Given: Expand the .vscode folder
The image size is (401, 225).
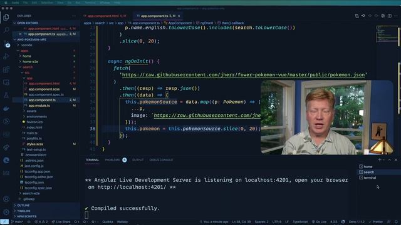Looking at the screenshot, I should click(x=26, y=45).
